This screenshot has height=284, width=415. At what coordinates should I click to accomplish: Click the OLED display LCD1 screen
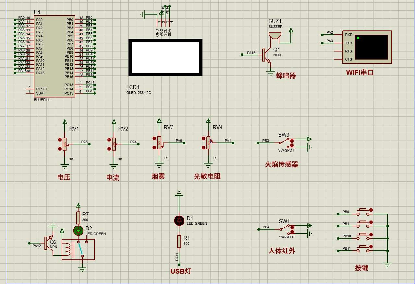(x=165, y=58)
